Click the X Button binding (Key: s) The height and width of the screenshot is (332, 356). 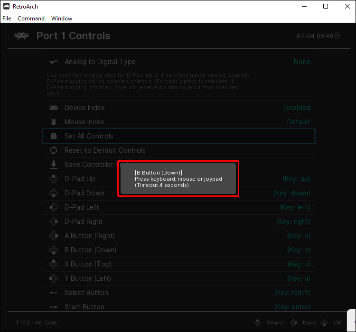299,264
